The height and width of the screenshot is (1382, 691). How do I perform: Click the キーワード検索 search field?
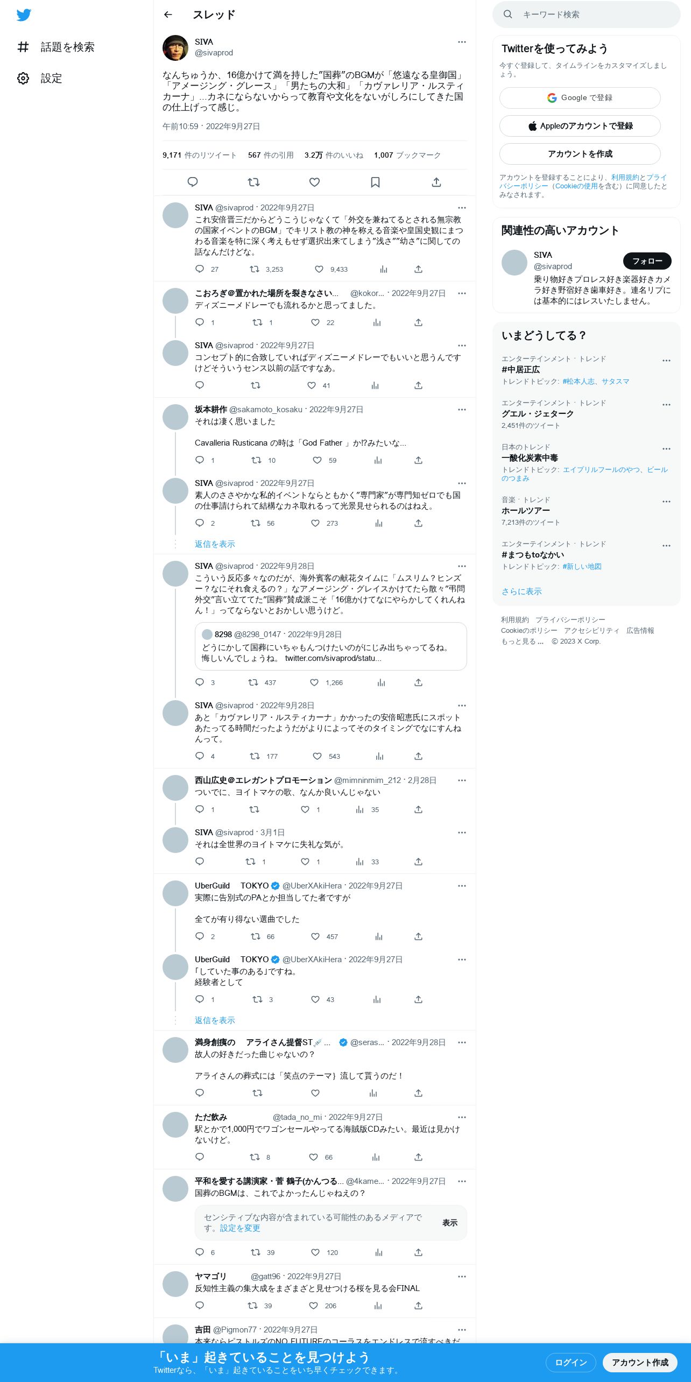pyautogui.click(x=587, y=15)
